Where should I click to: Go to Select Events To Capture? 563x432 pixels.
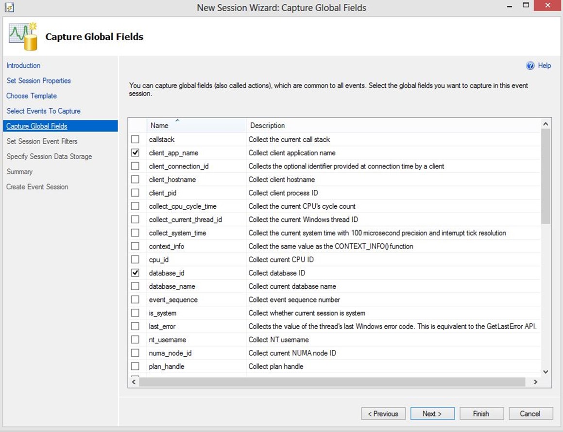(x=43, y=111)
